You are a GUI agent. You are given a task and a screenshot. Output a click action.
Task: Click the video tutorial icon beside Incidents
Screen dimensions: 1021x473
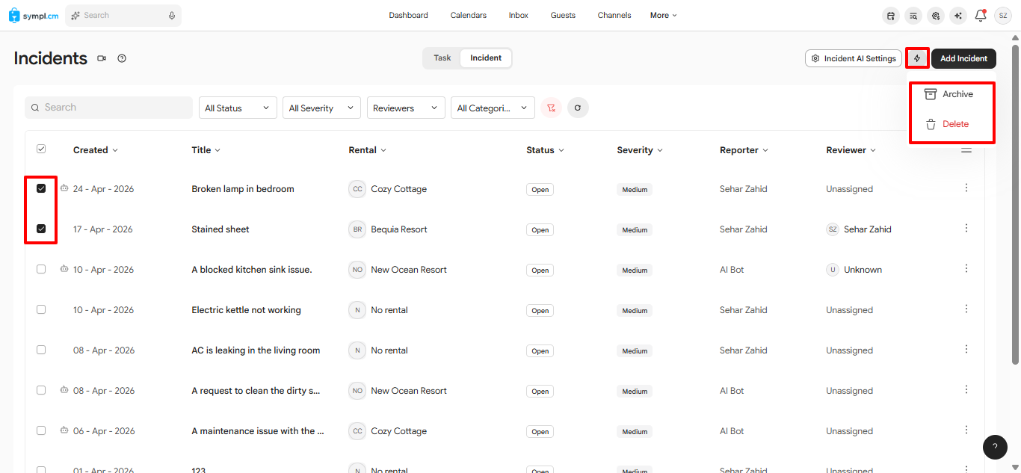click(x=102, y=58)
